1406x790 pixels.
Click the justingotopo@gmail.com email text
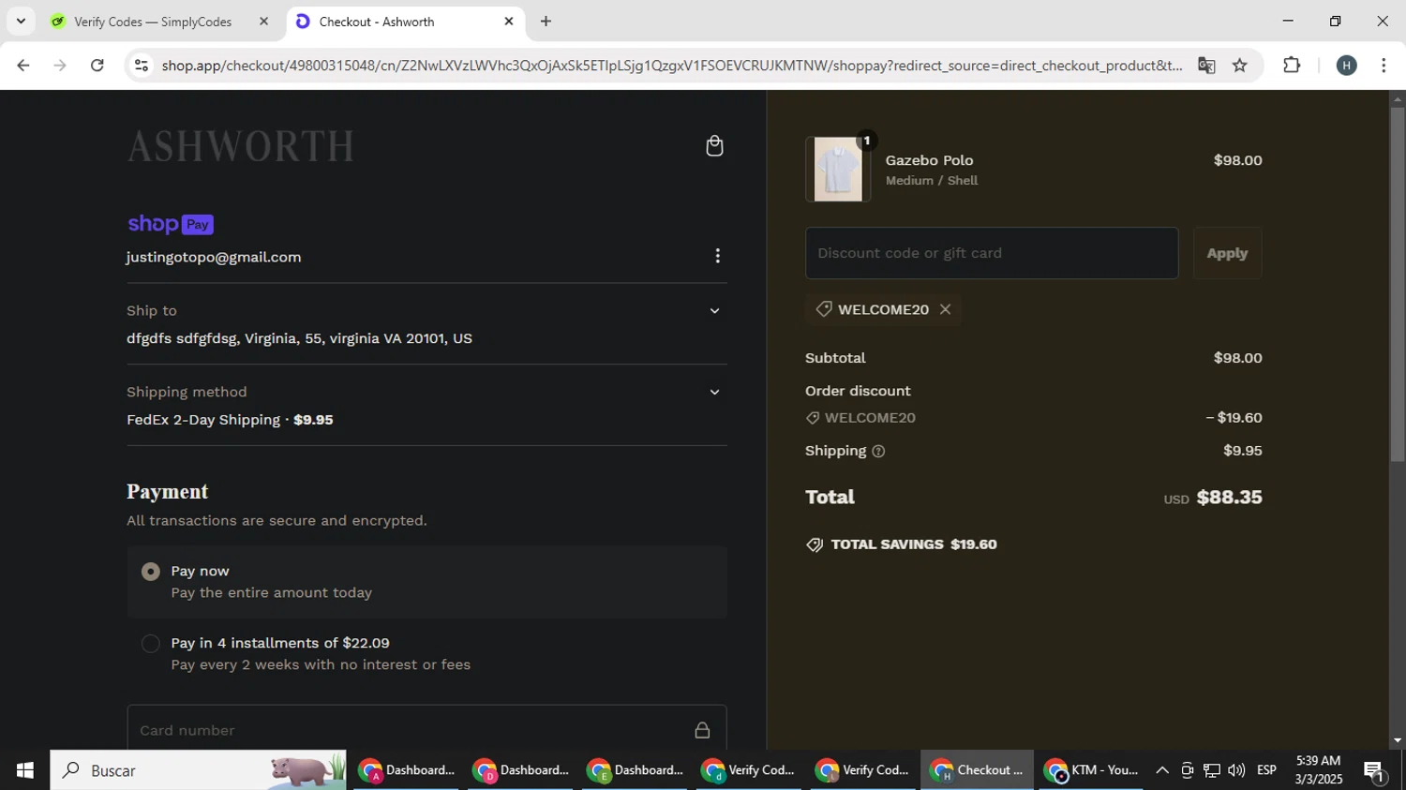tap(214, 257)
